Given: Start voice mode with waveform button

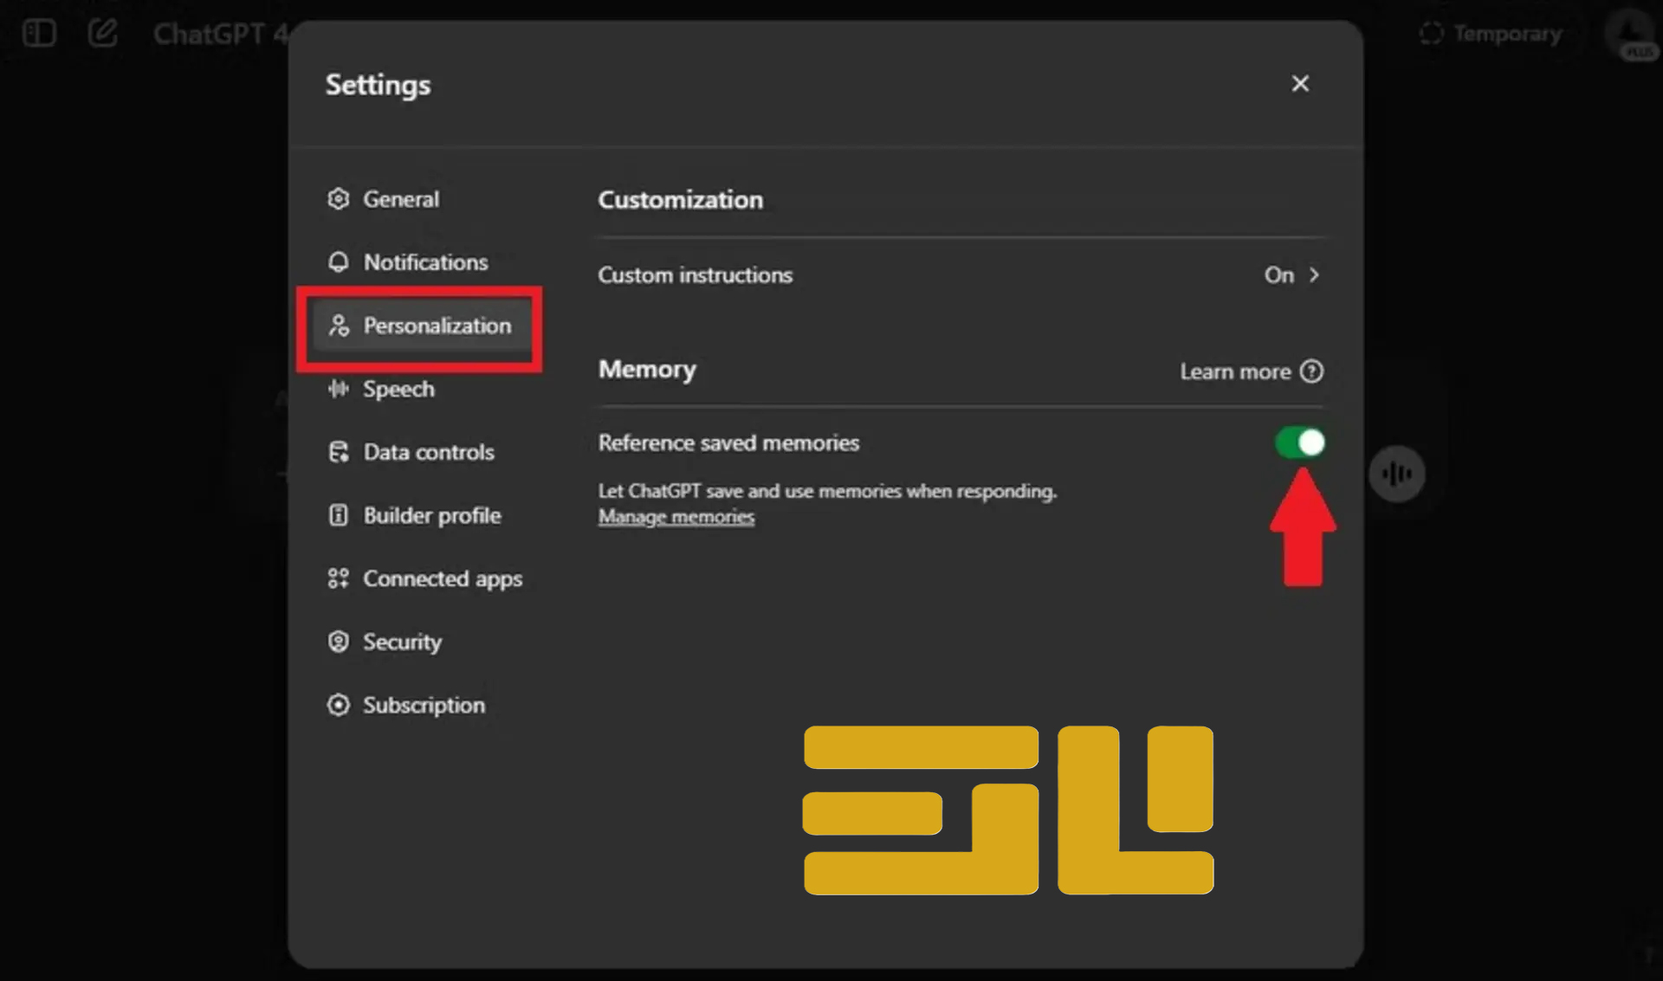Looking at the screenshot, I should coord(1396,474).
